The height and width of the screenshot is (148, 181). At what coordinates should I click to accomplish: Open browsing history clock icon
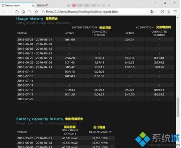tap(163, 12)
